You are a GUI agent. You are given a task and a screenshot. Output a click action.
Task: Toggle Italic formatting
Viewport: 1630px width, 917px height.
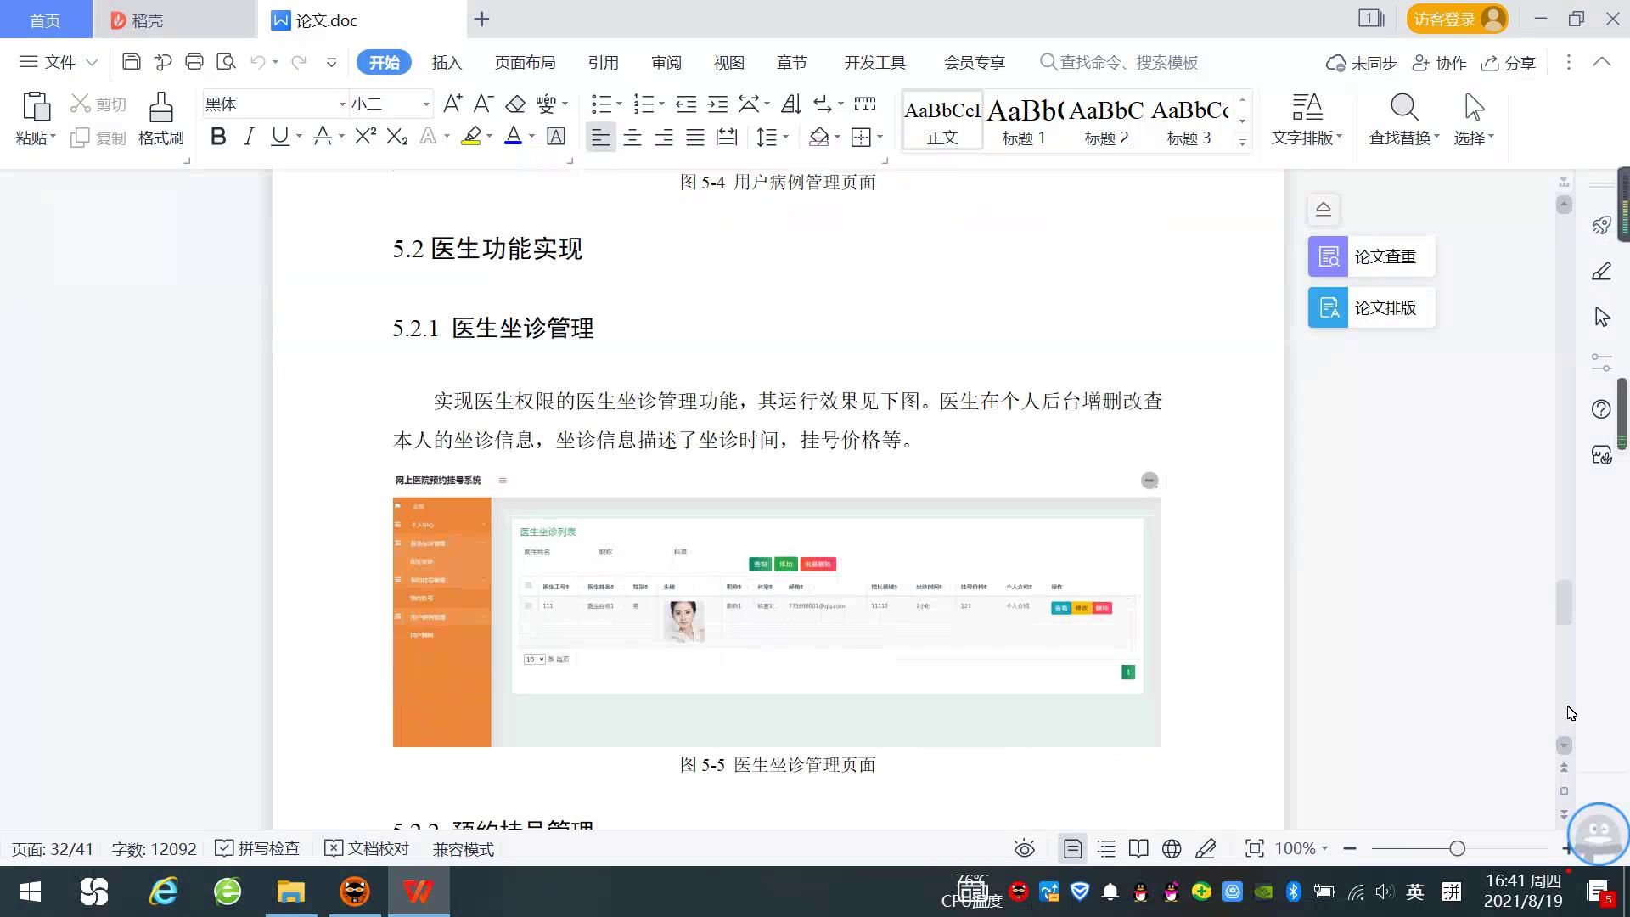tap(249, 137)
